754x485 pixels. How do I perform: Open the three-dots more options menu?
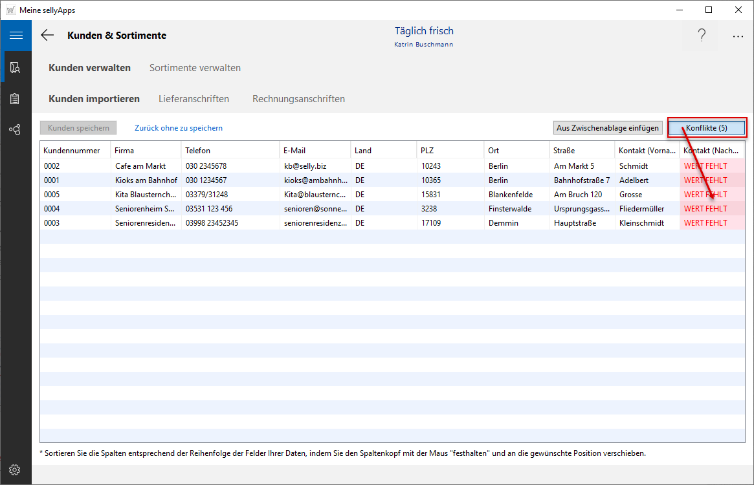pyautogui.click(x=738, y=36)
